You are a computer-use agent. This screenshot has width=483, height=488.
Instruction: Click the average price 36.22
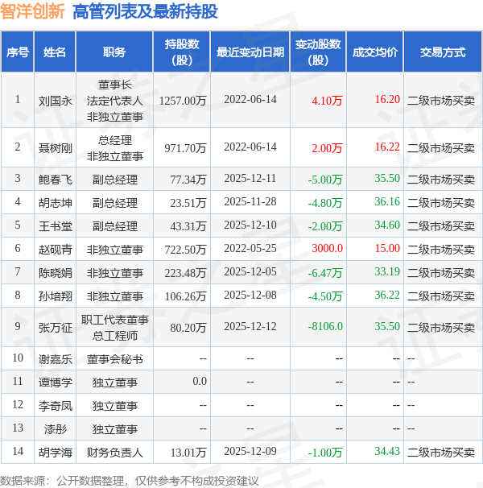tap(387, 295)
